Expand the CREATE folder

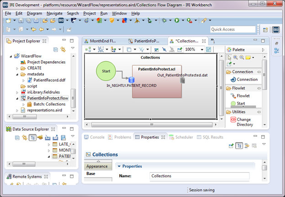17,69
